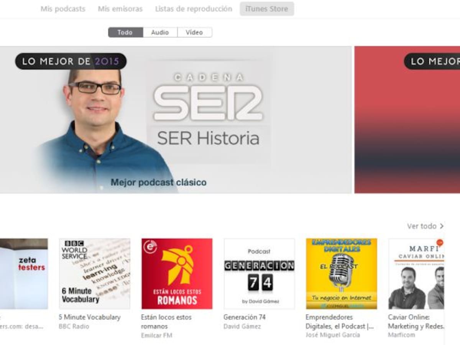Open the red Lo Mejor banner
Viewport: 460px width, 345px height.
(x=407, y=120)
